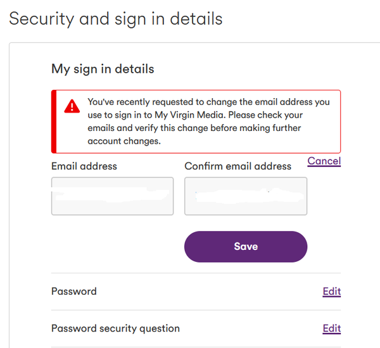Click the divider line above Password row
Image resolution: width=380 pixels, height=348 pixels.
[x=196, y=273]
